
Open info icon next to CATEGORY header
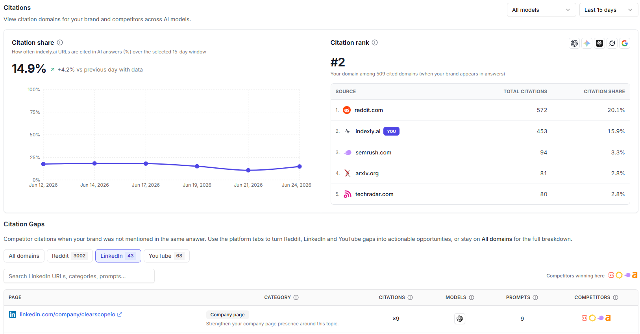[x=296, y=297]
